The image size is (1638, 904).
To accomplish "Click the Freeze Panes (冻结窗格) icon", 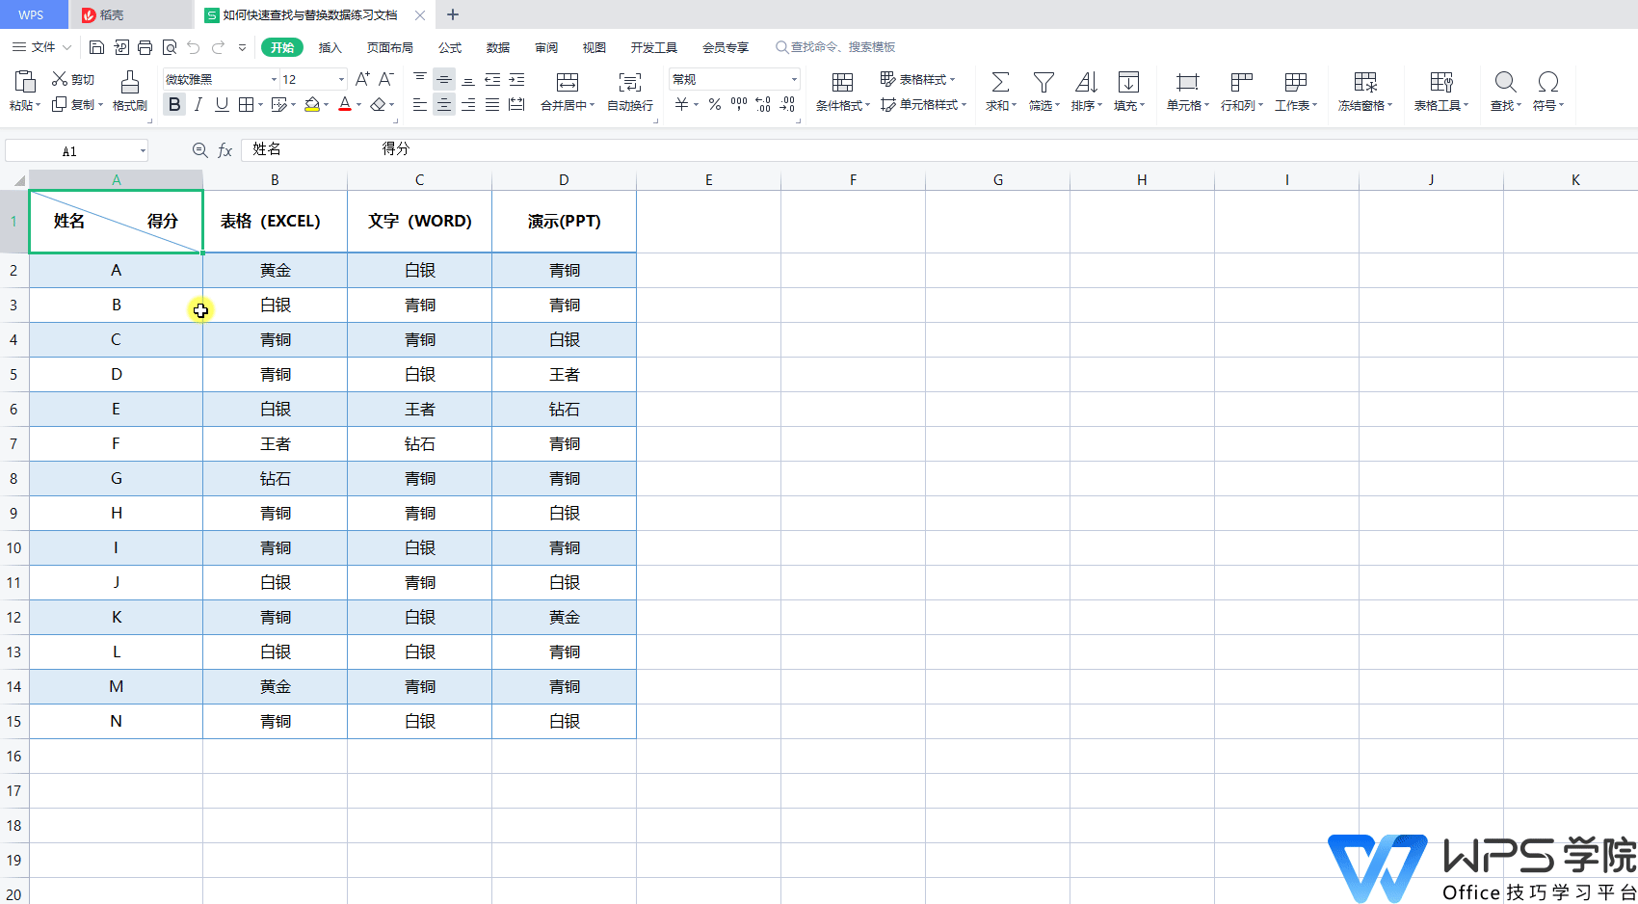I will 1364,83.
